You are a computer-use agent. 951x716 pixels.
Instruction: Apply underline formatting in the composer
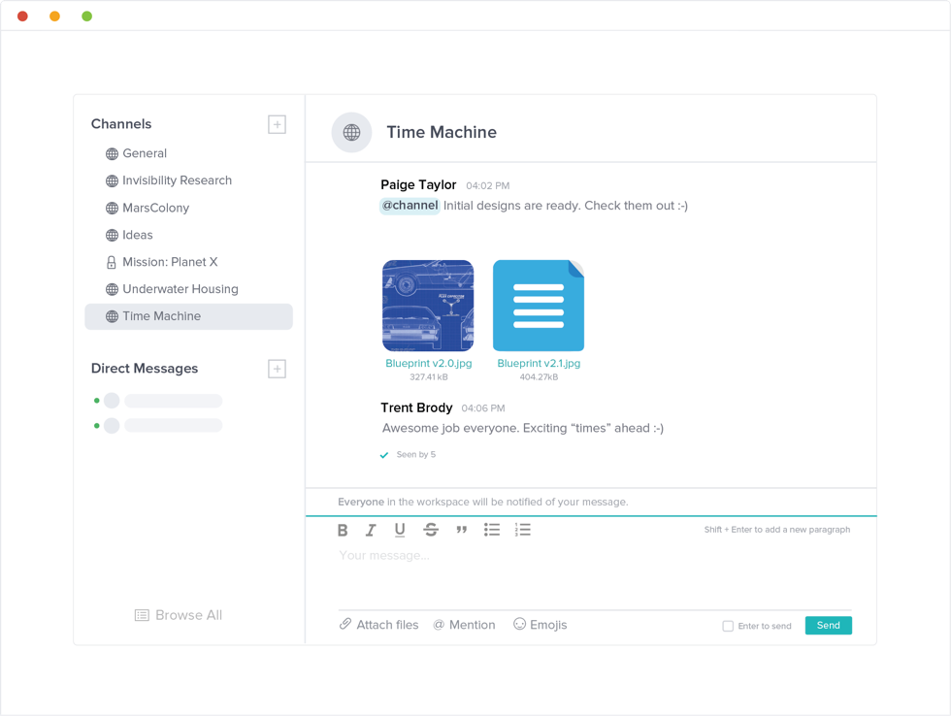click(x=398, y=530)
